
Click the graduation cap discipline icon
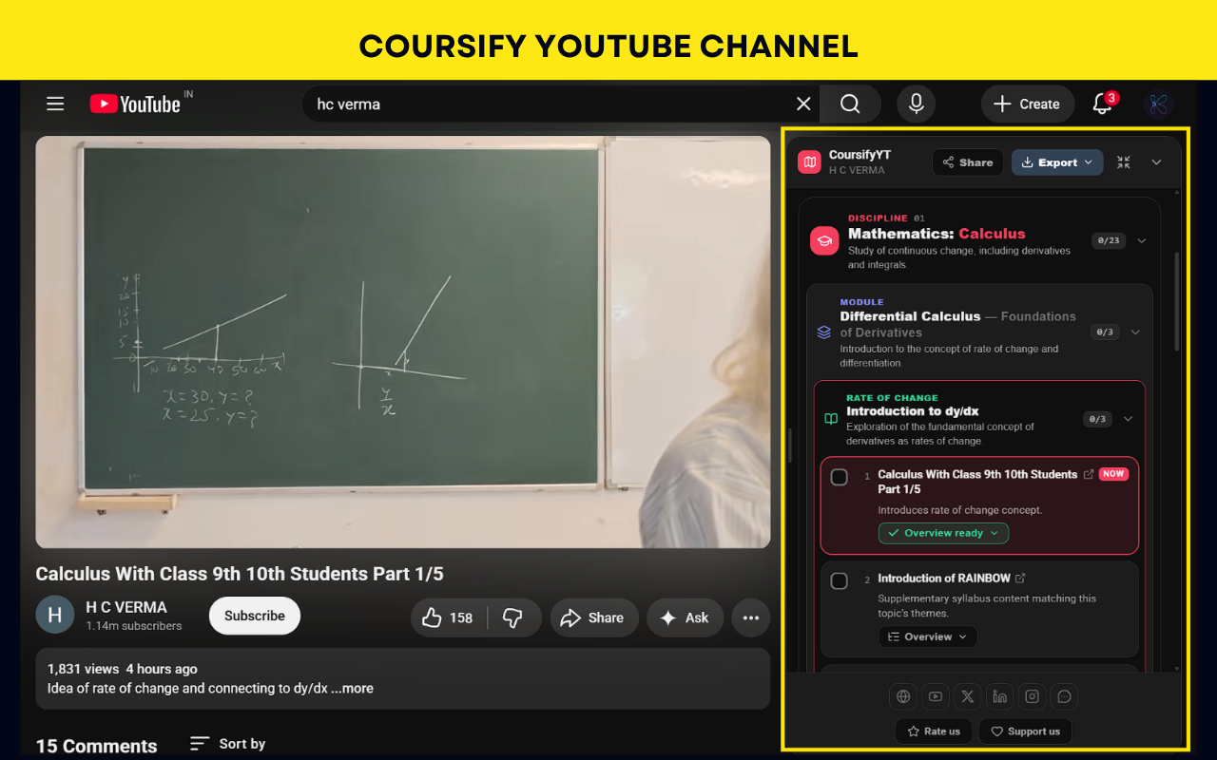pyautogui.click(x=824, y=241)
